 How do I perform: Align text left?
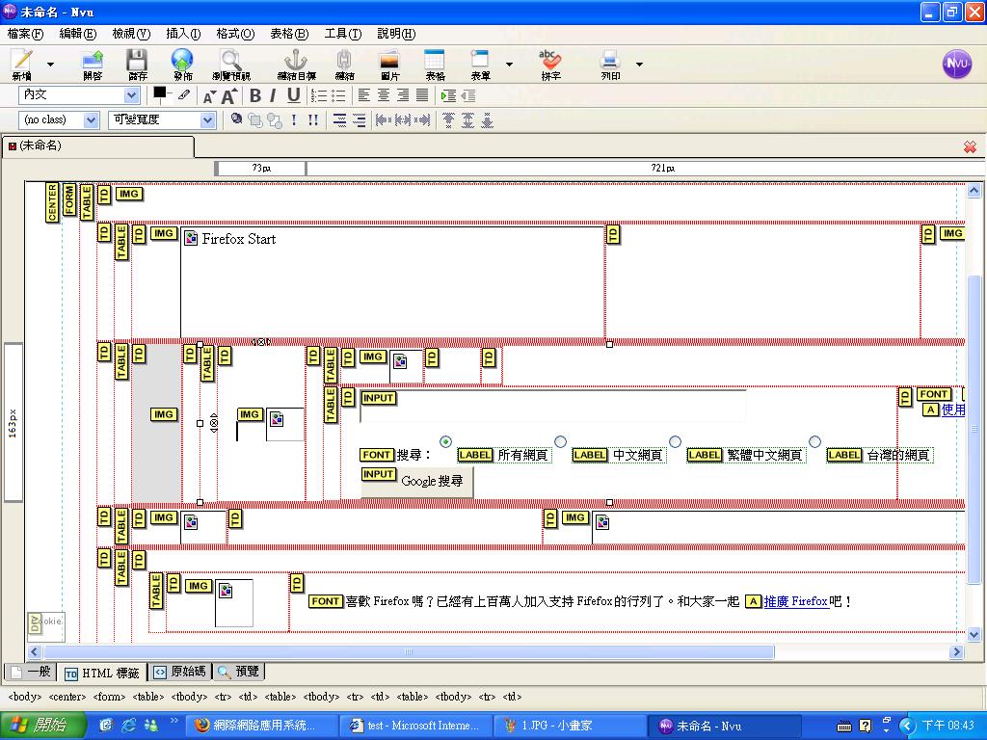[x=364, y=95]
